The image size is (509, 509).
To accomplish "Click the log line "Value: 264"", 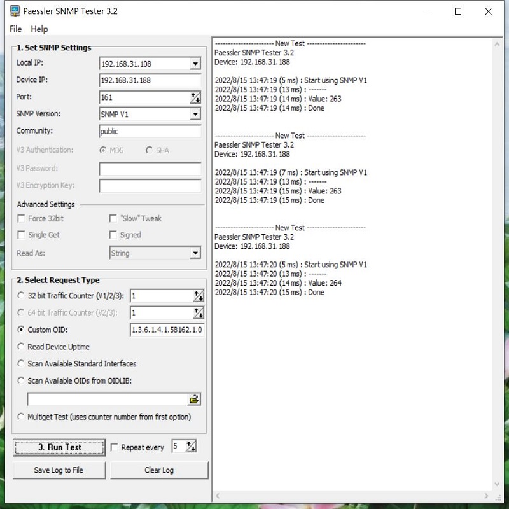I will click(278, 283).
